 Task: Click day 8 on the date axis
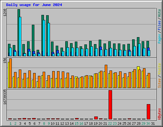[44, 124]
